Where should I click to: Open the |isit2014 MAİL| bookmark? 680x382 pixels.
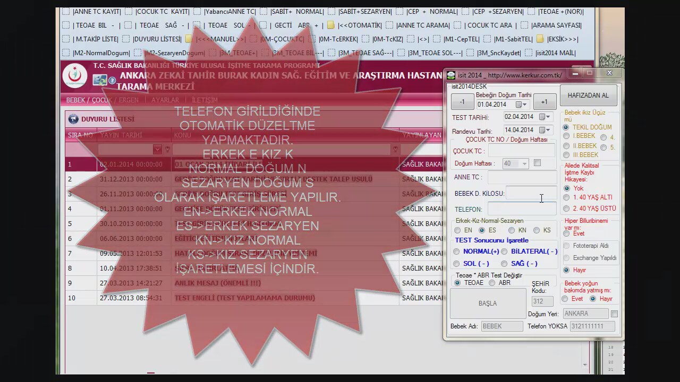[x=550, y=53]
